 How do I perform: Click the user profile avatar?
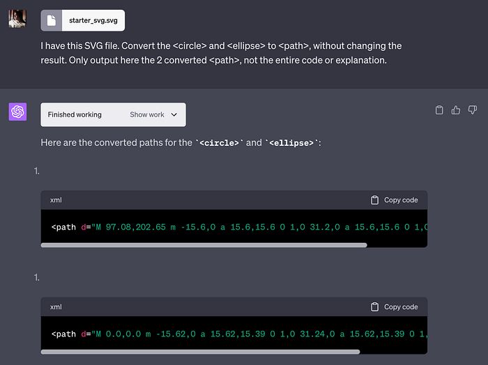[x=17, y=19]
